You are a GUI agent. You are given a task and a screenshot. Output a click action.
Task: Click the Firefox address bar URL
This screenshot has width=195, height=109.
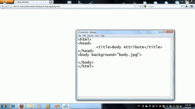tap(37, 6)
